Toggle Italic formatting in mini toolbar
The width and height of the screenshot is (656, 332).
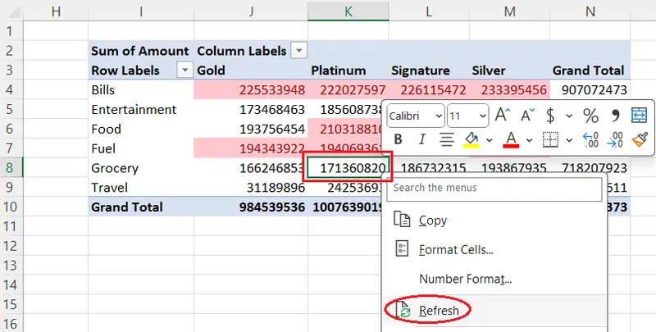pyautogui.click(x=421, y=140)
